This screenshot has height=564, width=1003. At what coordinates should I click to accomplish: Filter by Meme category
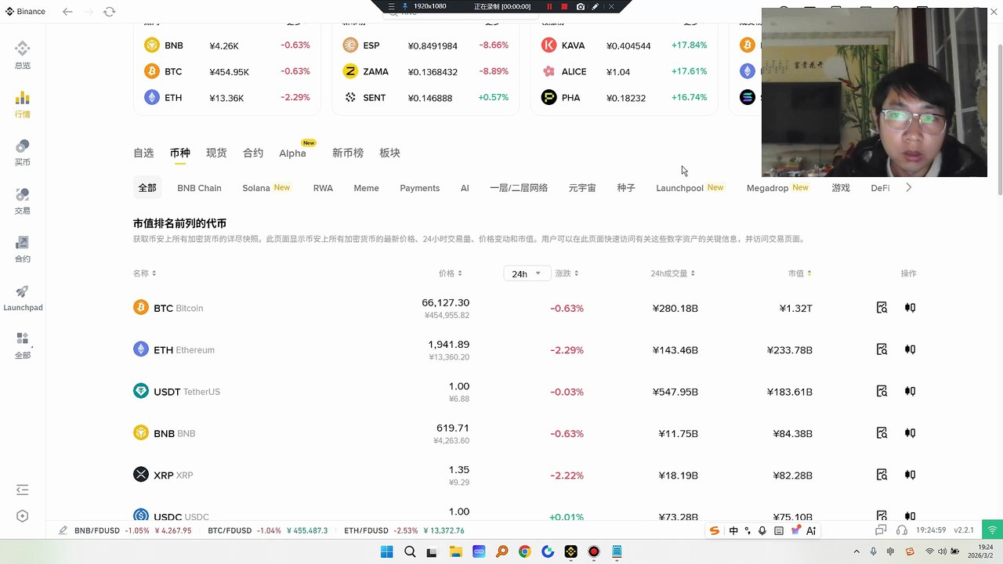pos(366,188)
